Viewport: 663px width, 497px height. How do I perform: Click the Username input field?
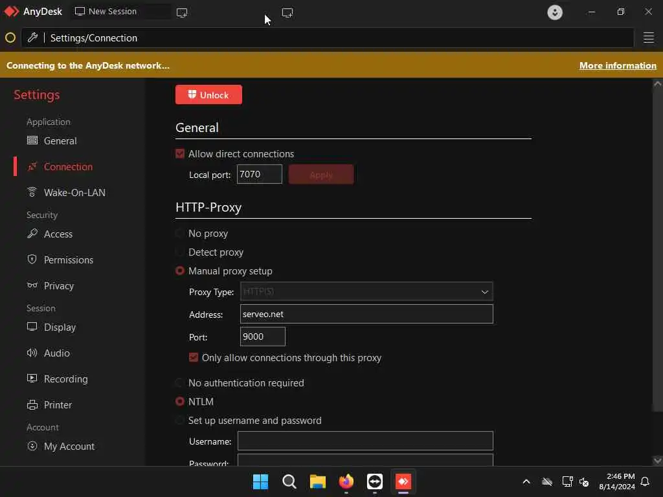click(365, 441)
